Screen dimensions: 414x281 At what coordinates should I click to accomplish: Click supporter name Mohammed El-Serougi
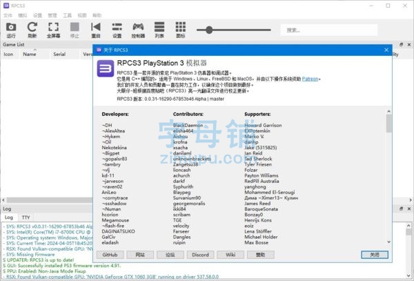[270, 192]
